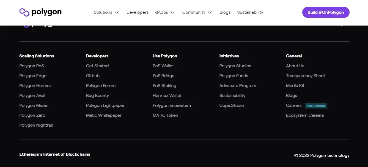The width and height of the screenshot is (368, 167).
Task: Open Blogs in the top navigation
Action: click(225, 12)
